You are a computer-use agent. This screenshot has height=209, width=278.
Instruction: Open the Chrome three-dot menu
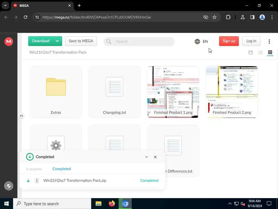(272, 17)
